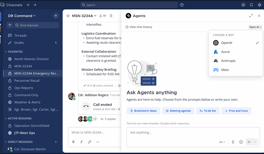Apply bold formatting in message box

(x=73, y=142)
